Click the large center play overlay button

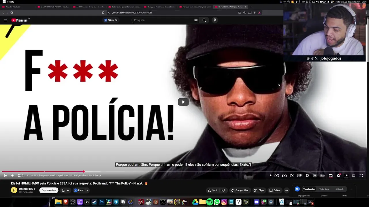(183, 102)
